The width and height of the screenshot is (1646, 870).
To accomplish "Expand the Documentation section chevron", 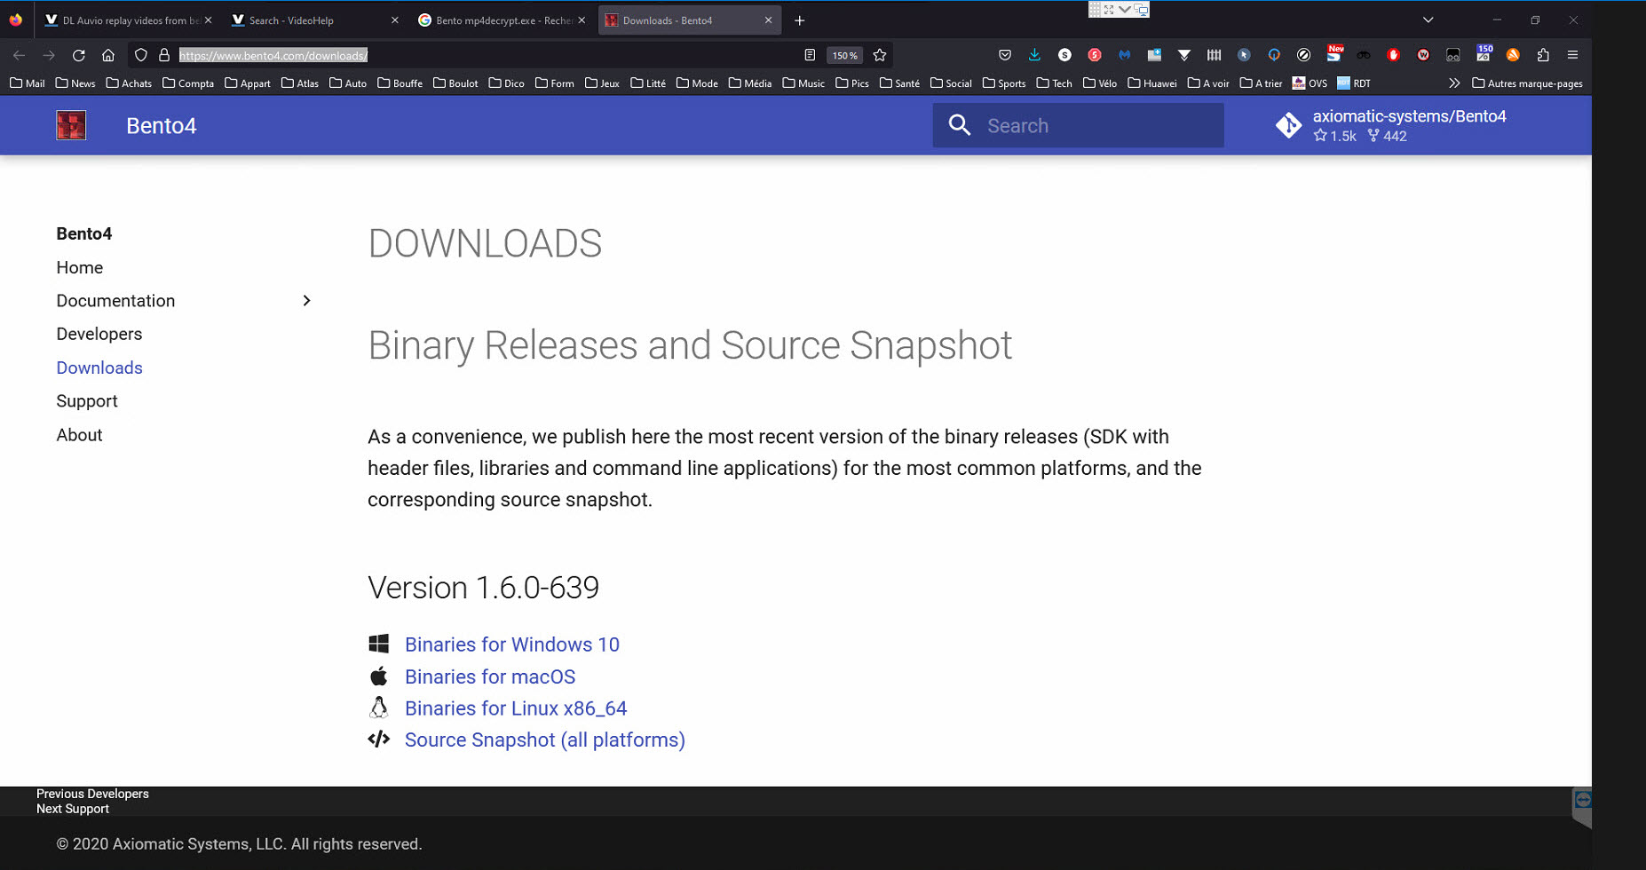I will click(x=306, y=301).
